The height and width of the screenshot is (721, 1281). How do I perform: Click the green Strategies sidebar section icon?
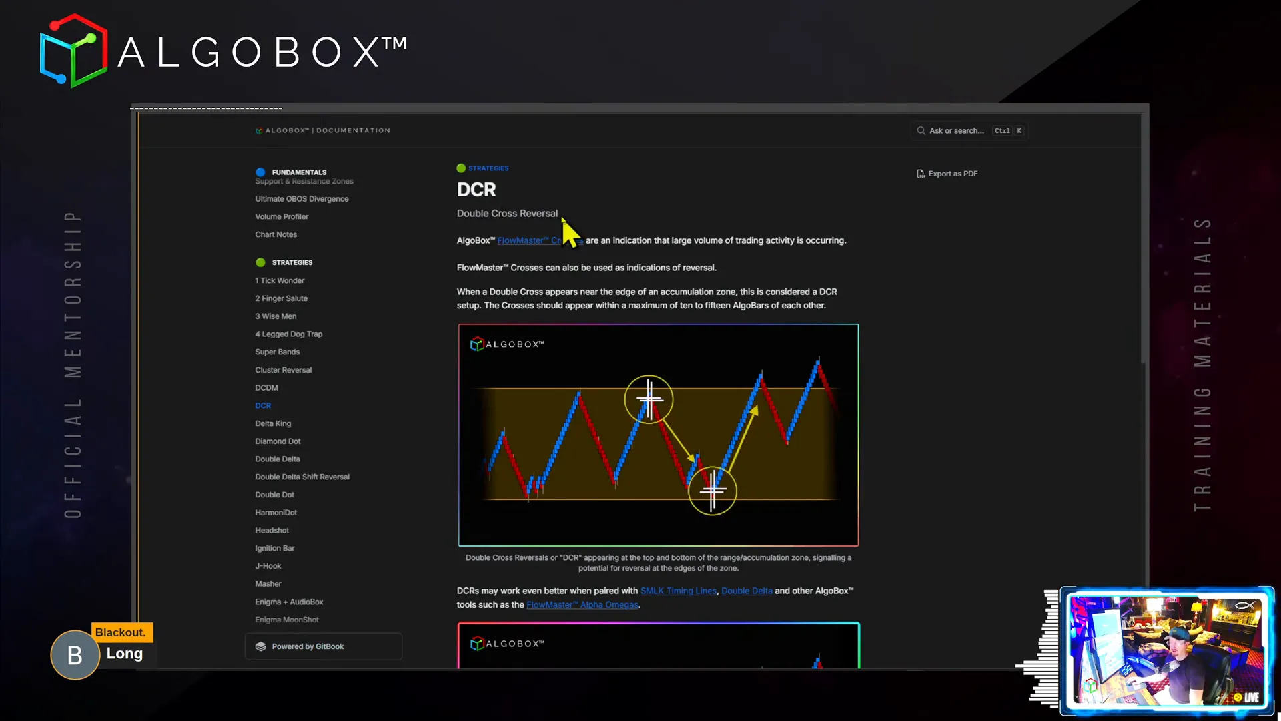tap(260, 262)
